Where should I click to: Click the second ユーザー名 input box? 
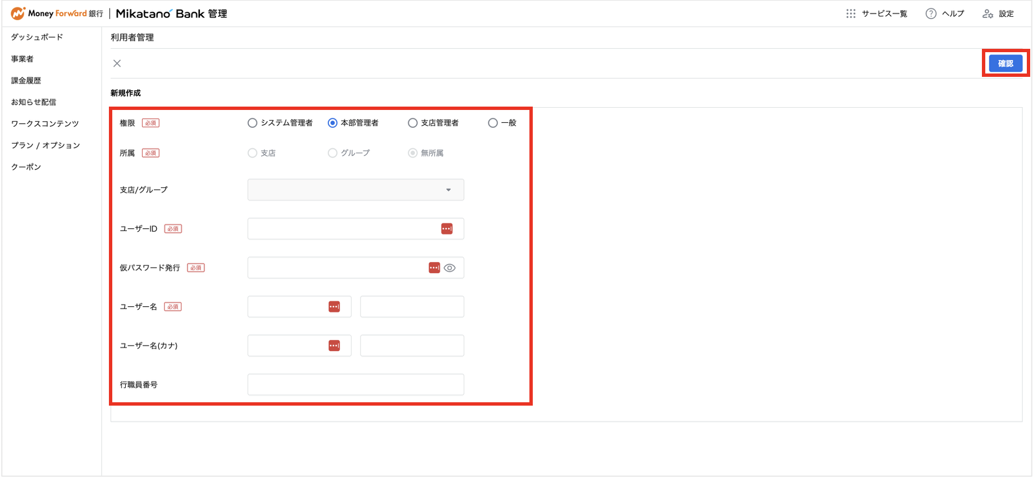[412, 307]
